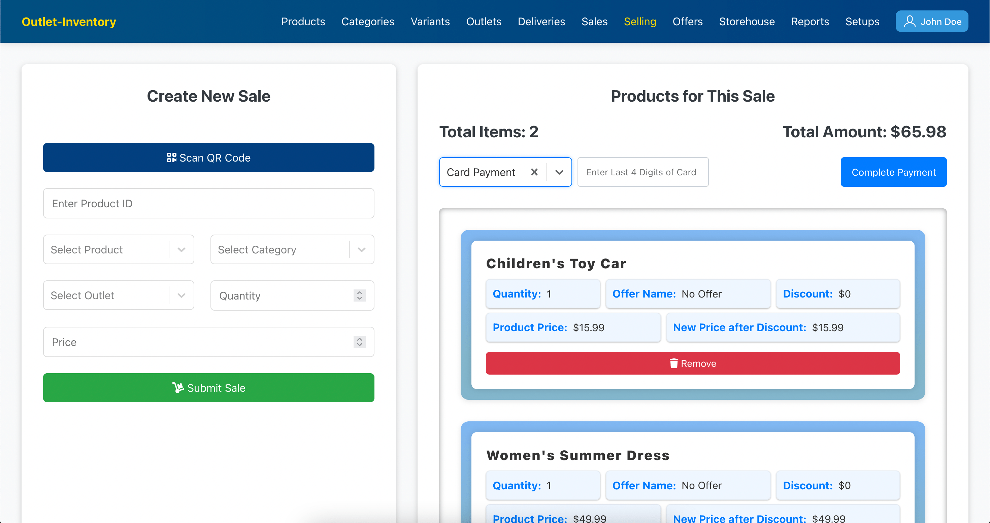
Task: Click the Outlet-Inventory brand link
Action: tap(69, 22)
